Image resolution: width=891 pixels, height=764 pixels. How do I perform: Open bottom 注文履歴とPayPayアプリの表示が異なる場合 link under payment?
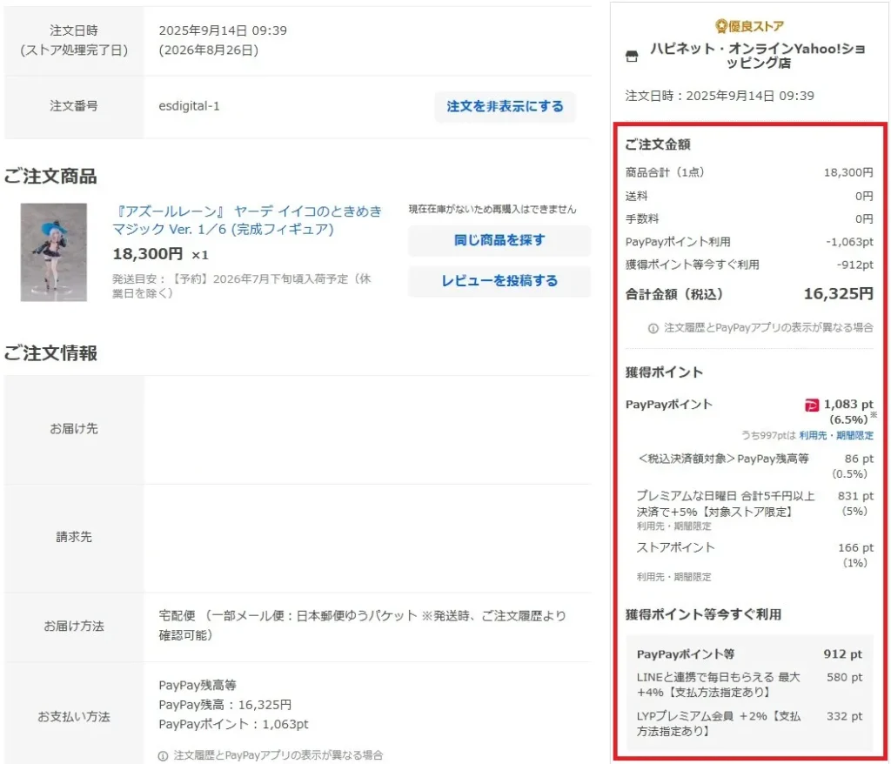(x=278, y=755)
